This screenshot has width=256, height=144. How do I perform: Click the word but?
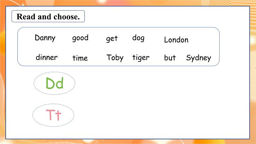pos(170,58)
